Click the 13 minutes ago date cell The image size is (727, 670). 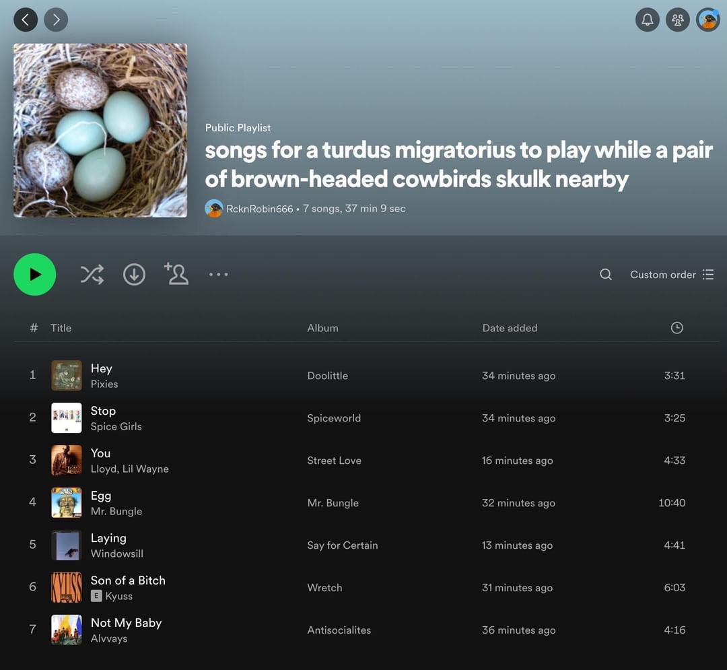coord(517,545)
